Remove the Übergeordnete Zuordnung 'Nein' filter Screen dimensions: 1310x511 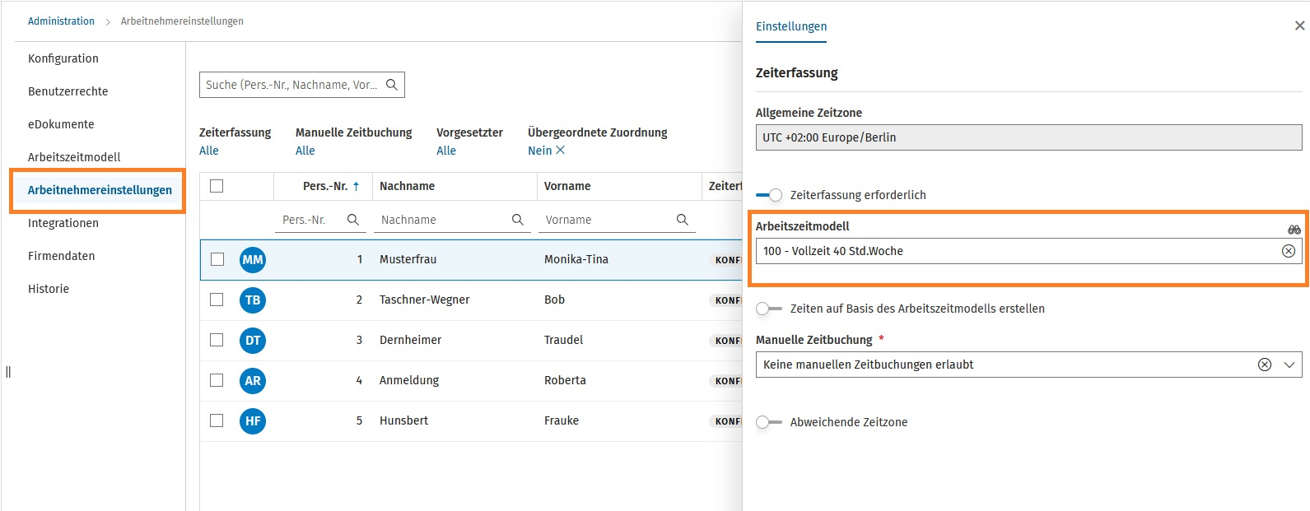pos(560,150)
